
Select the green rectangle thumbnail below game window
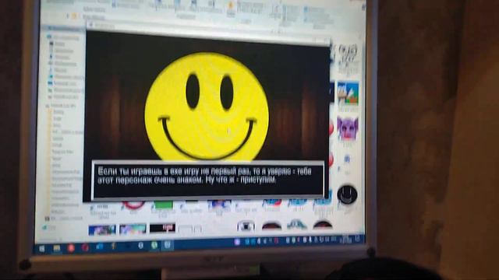[x=163, y=205]
